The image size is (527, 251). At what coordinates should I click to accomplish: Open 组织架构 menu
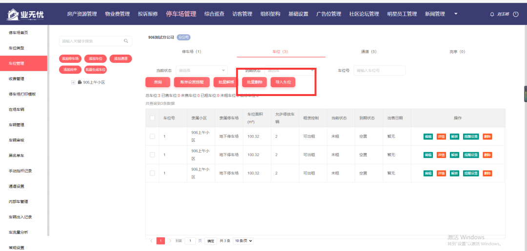270,14
